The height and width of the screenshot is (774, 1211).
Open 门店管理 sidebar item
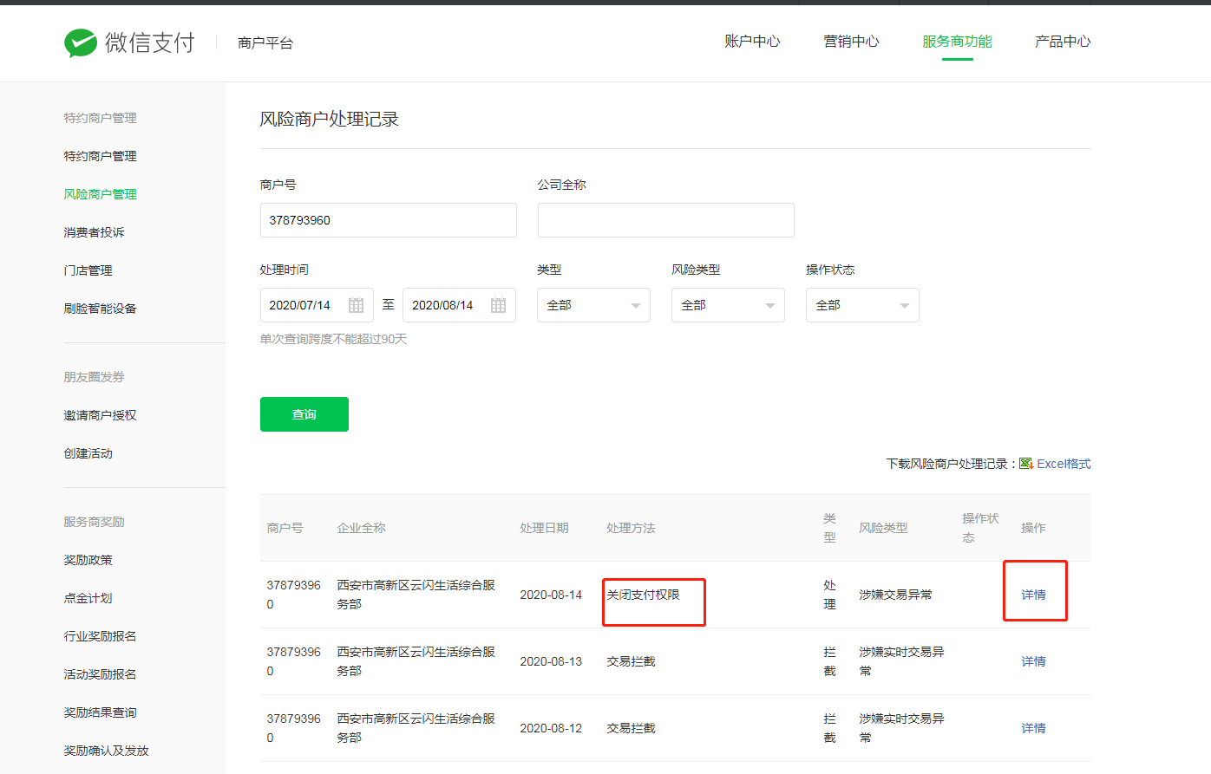point(88,270)
